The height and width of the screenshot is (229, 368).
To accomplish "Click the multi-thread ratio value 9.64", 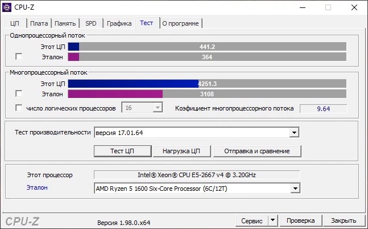I will [324, 109].
